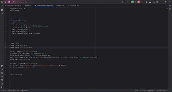This screenshot has width=172, height=92.
Task: Click the 'import requests' line
Action: 15,10
